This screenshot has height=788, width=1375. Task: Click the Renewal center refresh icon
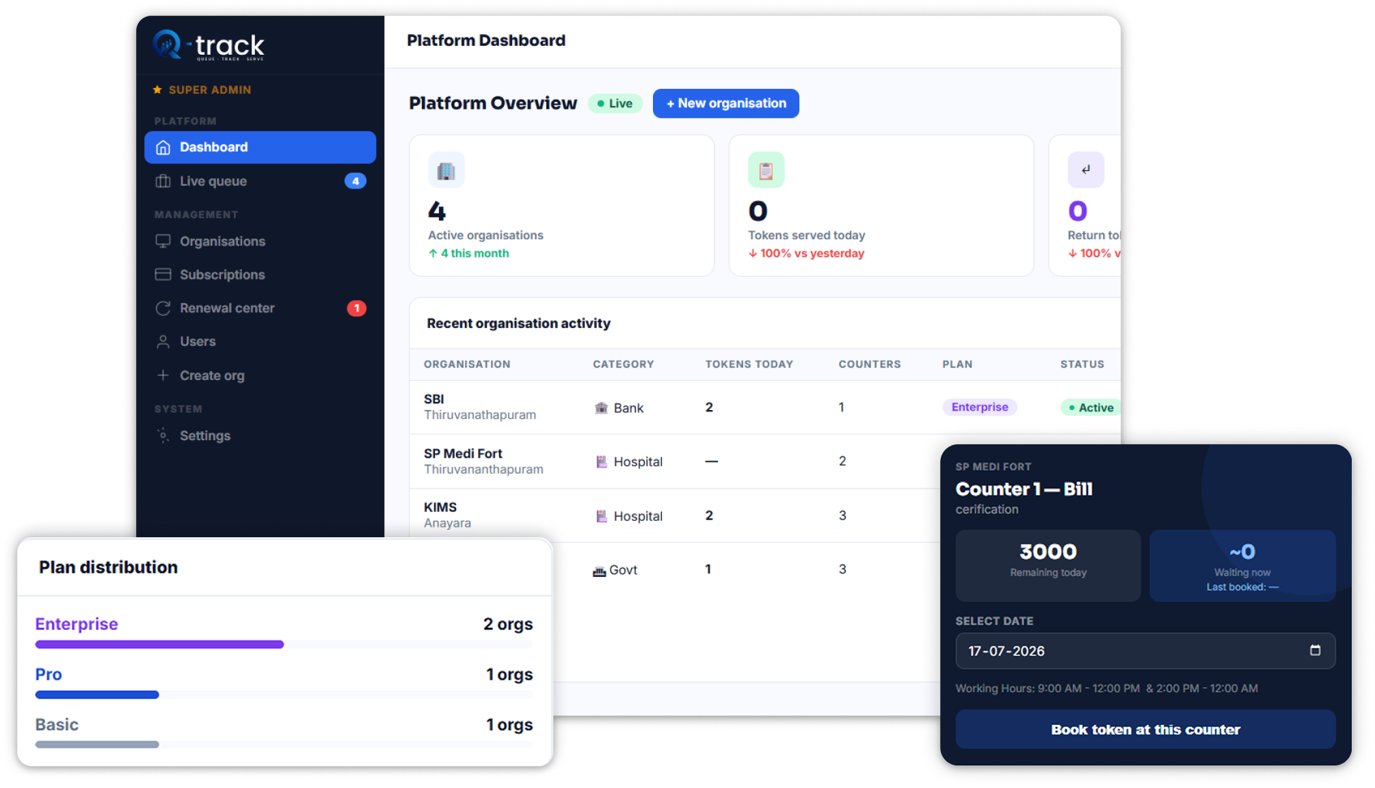(163, 308)
